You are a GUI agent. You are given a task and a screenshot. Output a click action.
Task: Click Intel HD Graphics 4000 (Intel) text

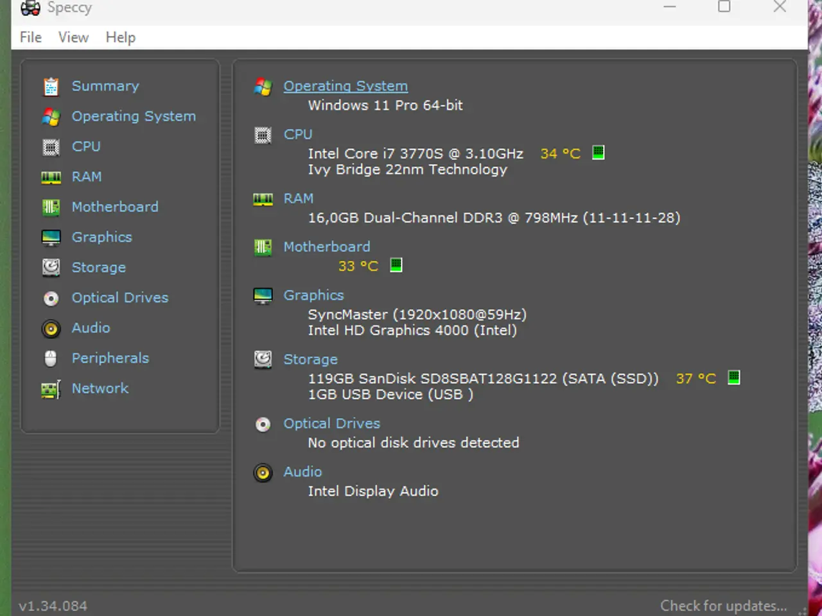pos(412,330)
